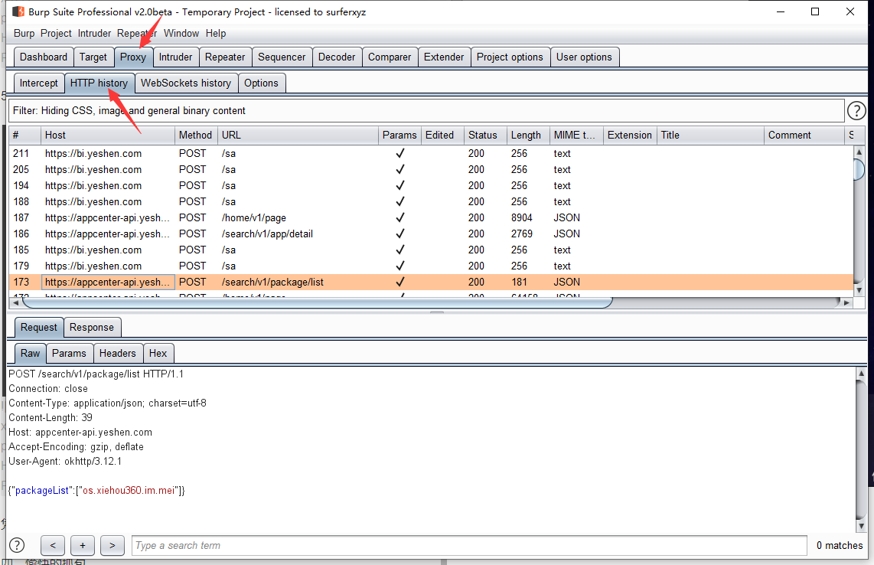Sort by the # column header
The image size is (874, 565).
pyautogui.click(x=25, y=135)
